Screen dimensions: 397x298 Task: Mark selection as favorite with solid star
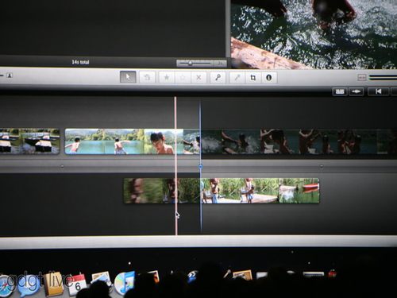click(x=167, y=77)
